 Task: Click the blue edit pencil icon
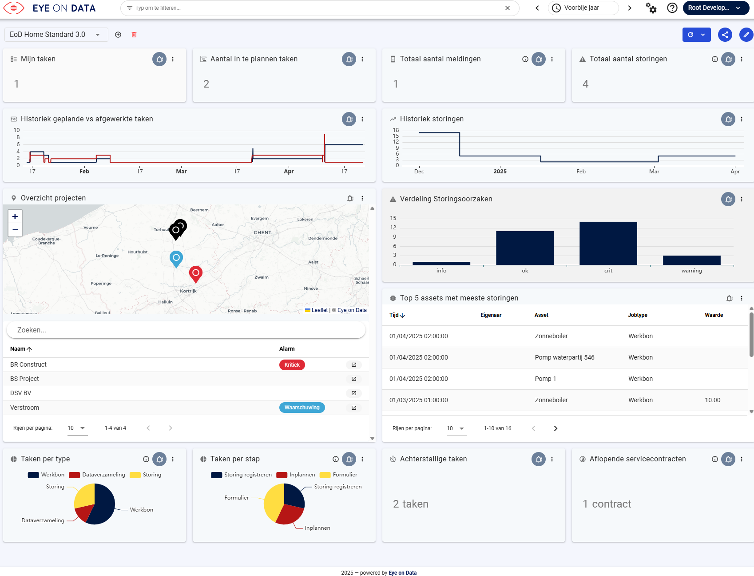pyautogui.click(x=746, y=35)
